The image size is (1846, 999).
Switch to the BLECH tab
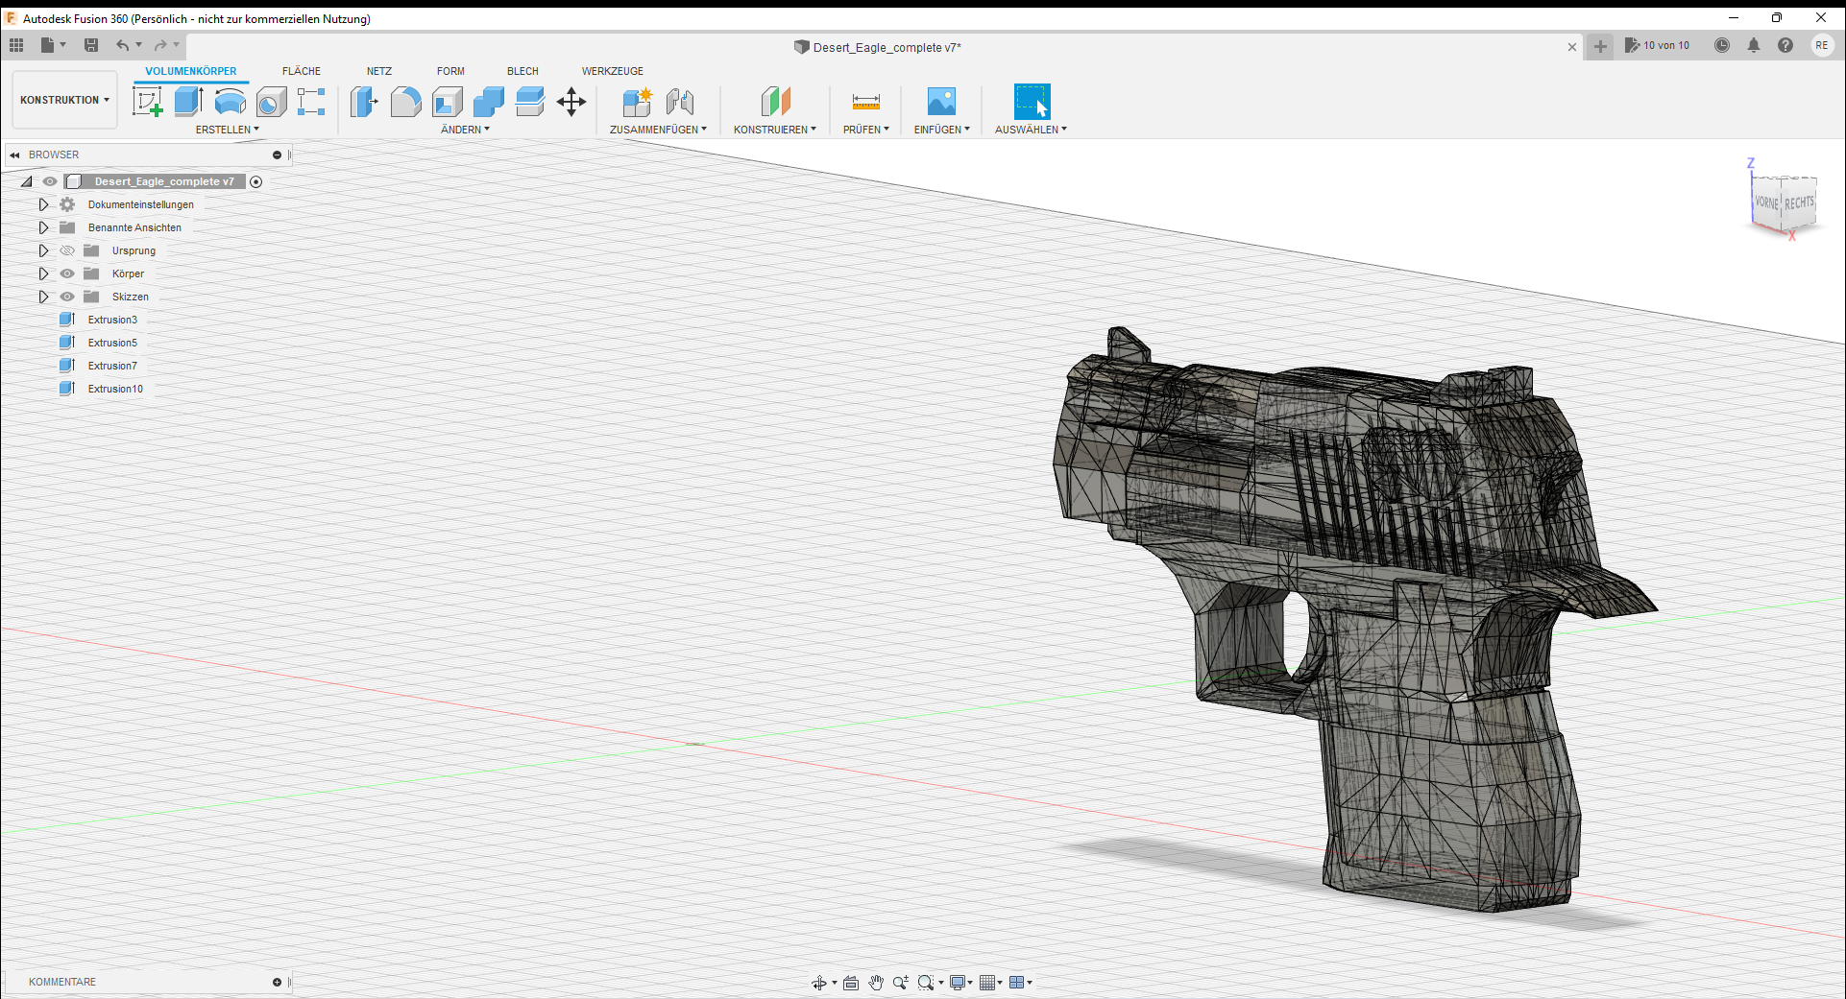(x=522, y=70)
